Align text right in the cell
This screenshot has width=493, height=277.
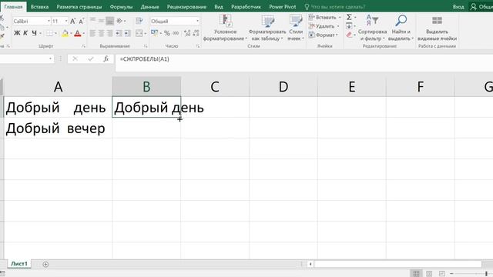click(x=109, y=33)
